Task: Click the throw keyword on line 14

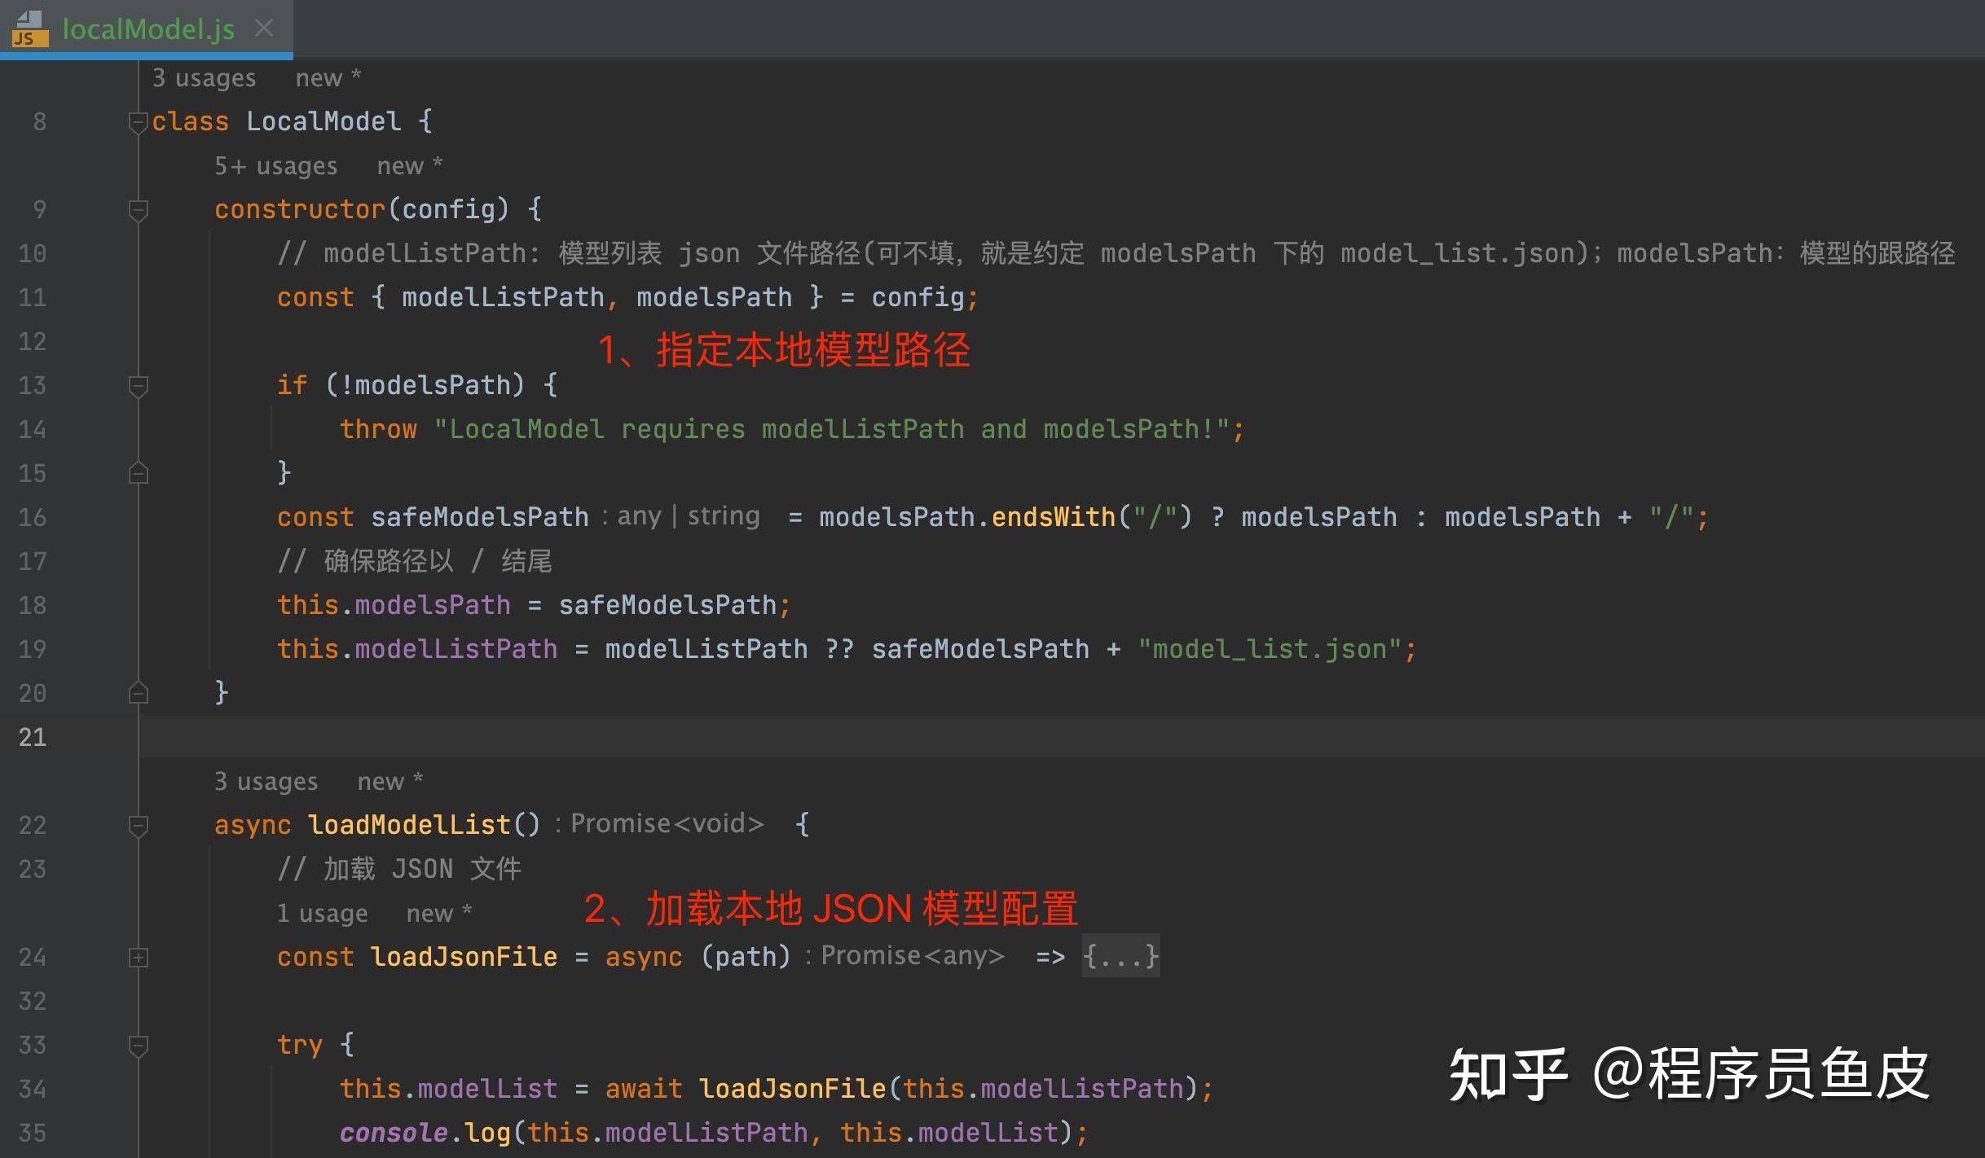Action: click(378, 430)
